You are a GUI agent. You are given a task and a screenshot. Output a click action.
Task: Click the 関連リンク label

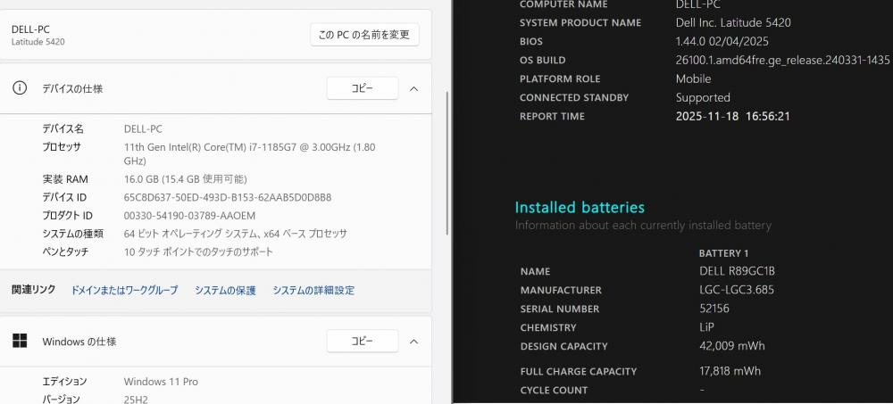[x=34, y=290]
